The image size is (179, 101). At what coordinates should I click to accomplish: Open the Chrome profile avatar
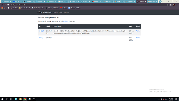point(174,5)
